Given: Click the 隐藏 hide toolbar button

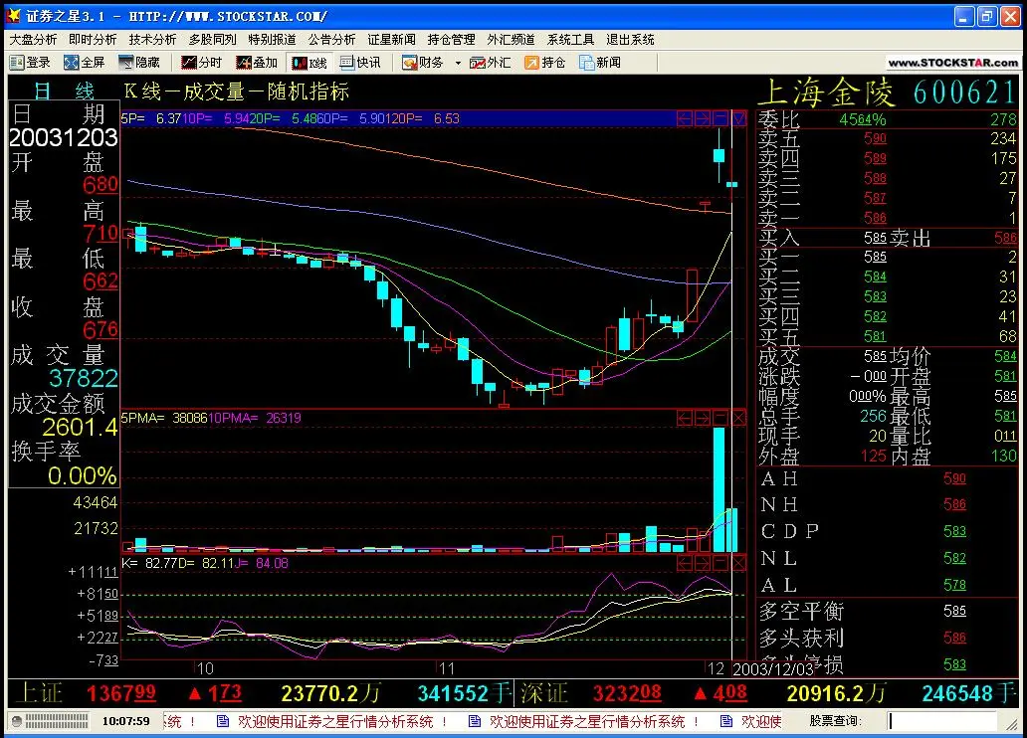Looking at the screenshot, I should pyautogui.click(x=139, y=63).
